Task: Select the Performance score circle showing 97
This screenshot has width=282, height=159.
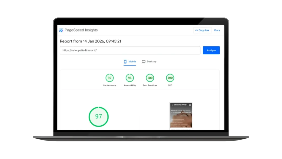Action: (x=110, y=78)
